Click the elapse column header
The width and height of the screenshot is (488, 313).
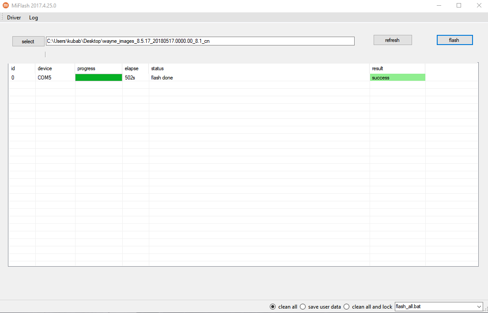(132, 68)
